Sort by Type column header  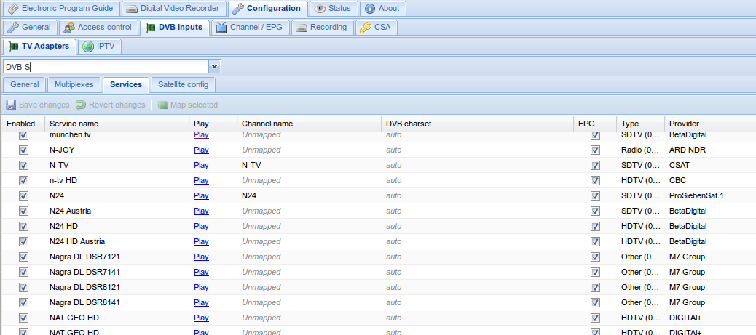click(641, 124)
